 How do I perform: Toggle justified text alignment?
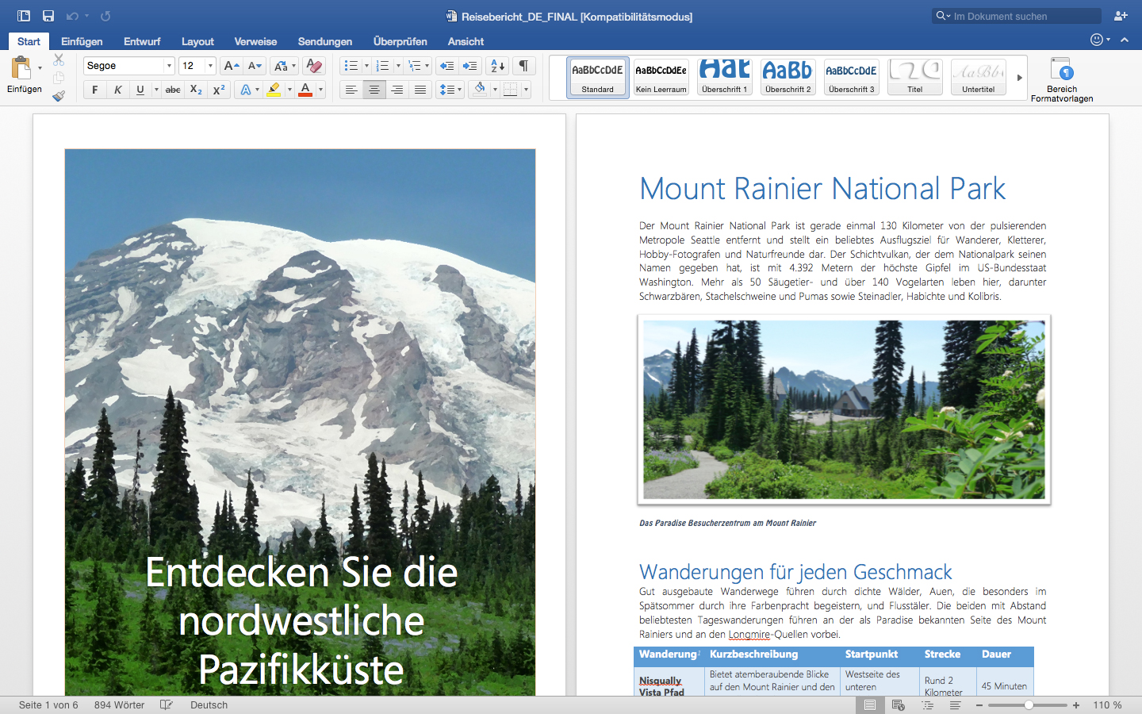click(x=420, y=90)
